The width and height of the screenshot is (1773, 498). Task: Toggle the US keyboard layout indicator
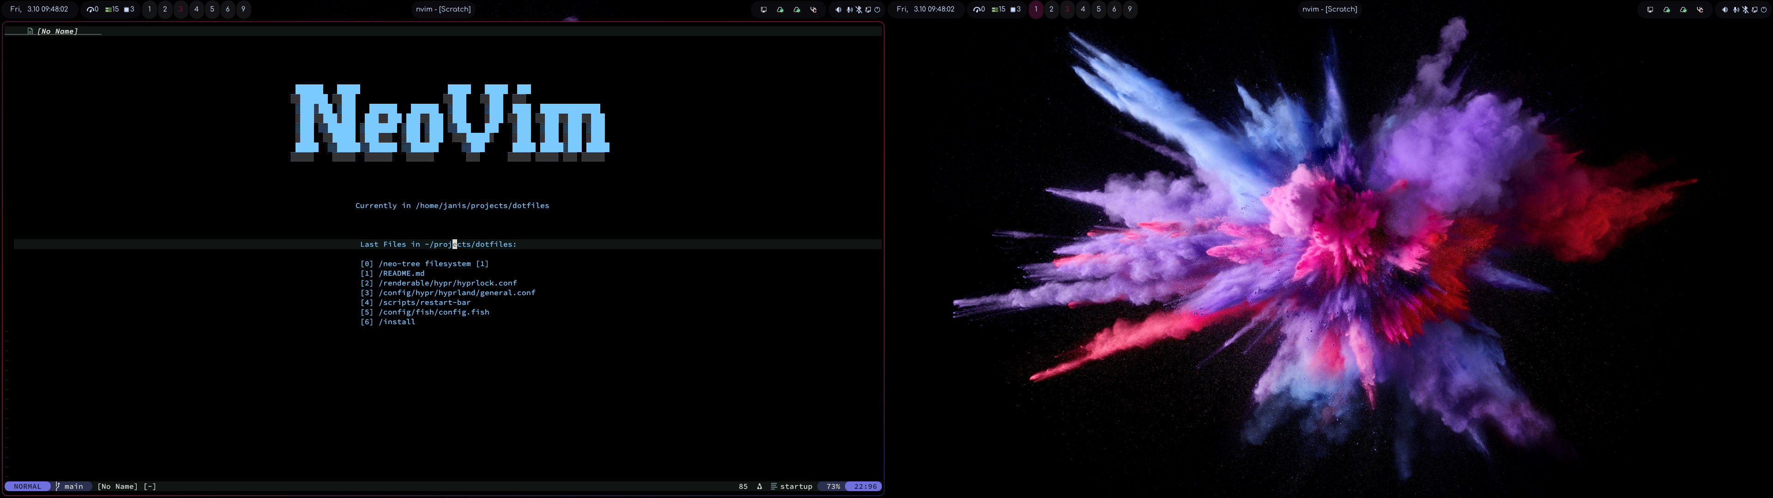pyautogui.click(x=814, y=10)
